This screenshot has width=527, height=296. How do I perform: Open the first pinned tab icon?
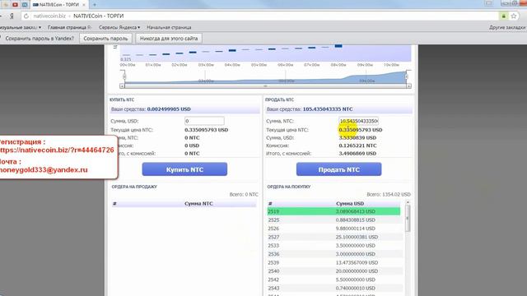click(6, 5)
